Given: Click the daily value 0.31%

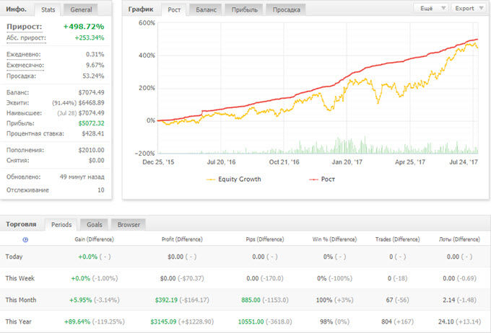Looking at the screenshot, I should pos(95,54).
